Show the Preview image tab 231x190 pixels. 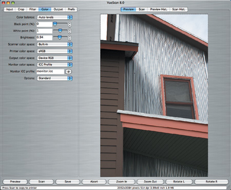(x=128, y=9)
